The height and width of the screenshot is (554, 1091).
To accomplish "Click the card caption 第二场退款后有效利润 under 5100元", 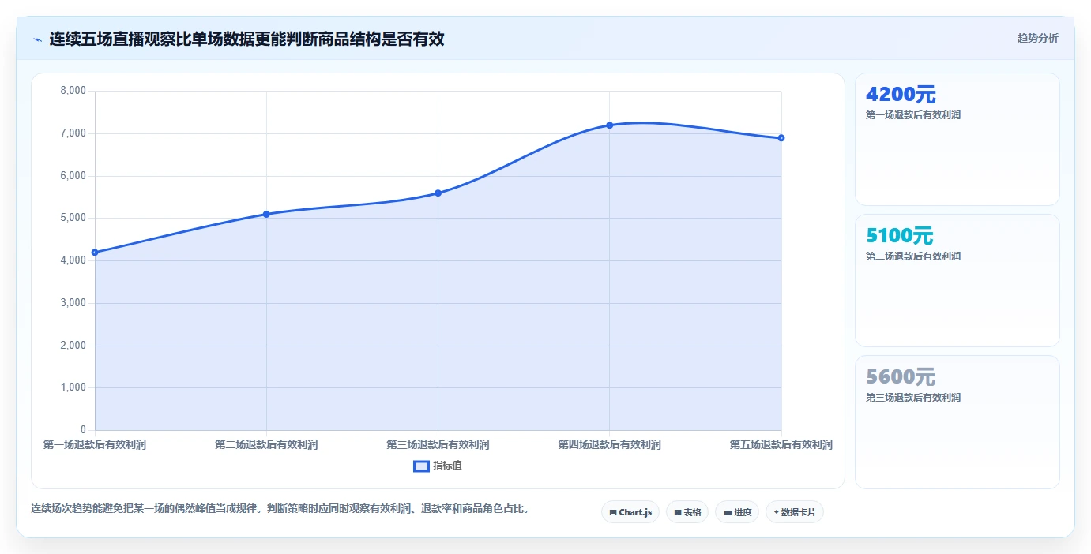I will point(913,256).
